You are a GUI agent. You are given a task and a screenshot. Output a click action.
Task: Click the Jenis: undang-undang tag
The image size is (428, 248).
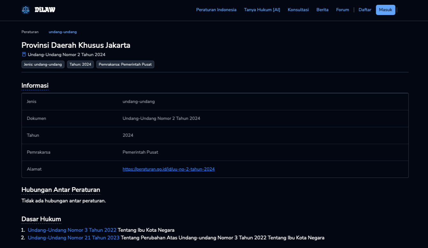pyautogui.click(x=43, y=64)
